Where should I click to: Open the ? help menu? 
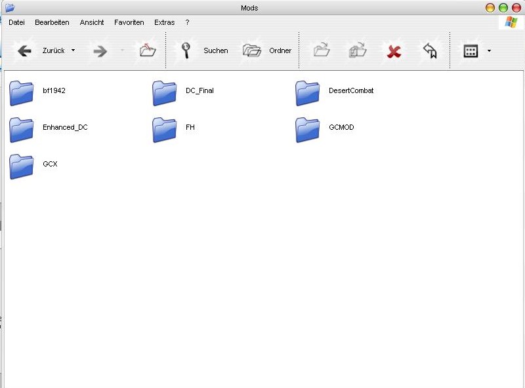[187, 22]
